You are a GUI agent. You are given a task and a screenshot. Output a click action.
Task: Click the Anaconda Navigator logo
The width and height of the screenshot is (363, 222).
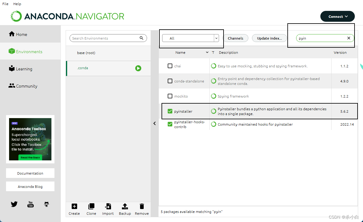67,16
